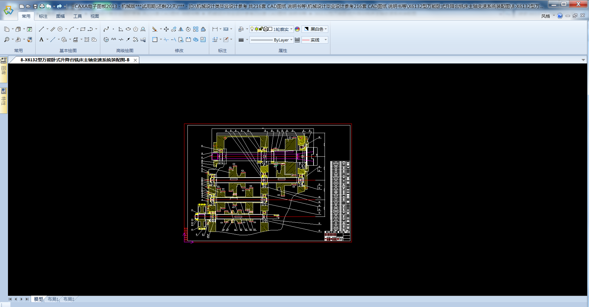Select the Line drawing tool
The width and height of the screenshot is (589, 307).
click(41, 29)
